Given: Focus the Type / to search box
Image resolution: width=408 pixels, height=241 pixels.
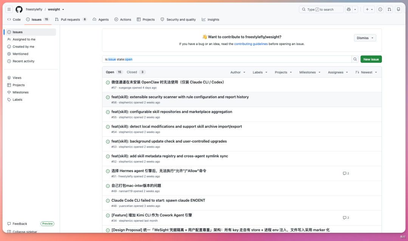Looking at the screenshot, I should (321, 9).
